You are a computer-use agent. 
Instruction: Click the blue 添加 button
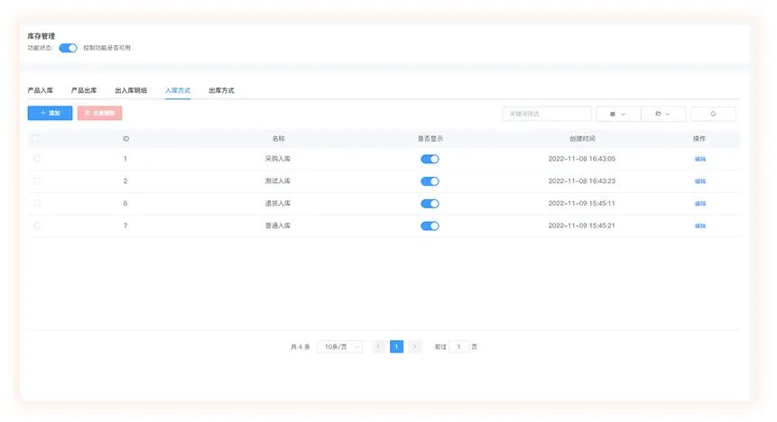pyautogui.click(x=50, y=113)
